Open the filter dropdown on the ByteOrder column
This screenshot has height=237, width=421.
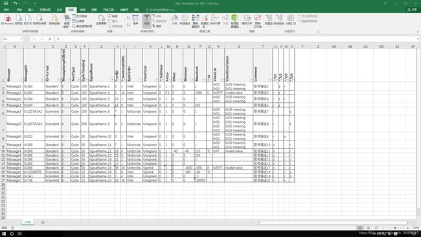tap(140, 80)
